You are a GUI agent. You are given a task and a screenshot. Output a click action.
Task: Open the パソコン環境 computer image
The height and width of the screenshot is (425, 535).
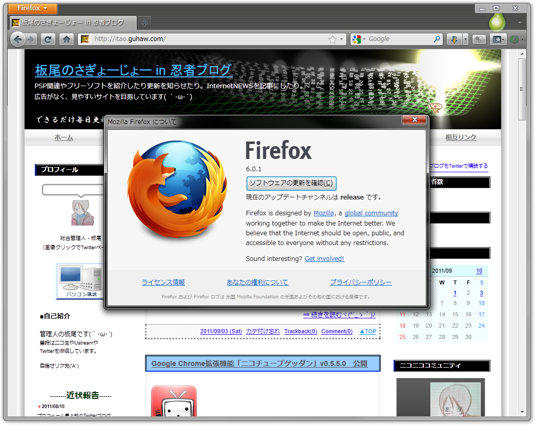click(x=80, y=281)
